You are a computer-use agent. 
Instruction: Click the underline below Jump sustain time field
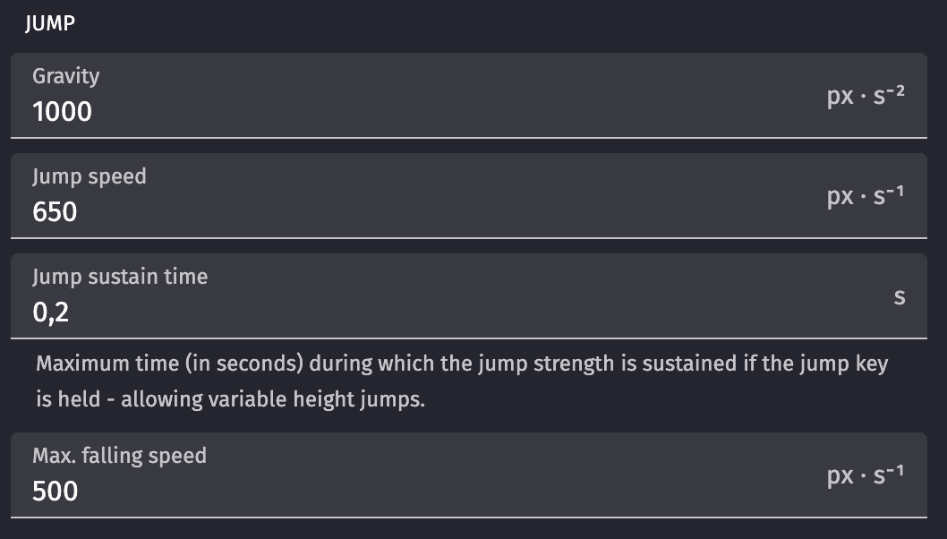pos(469,338)
